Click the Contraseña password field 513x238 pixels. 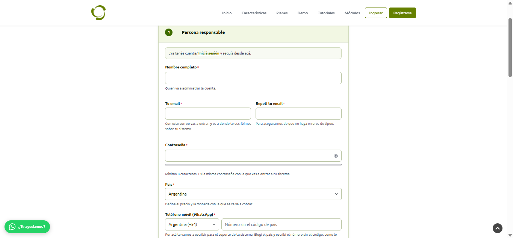coord(253,156)
